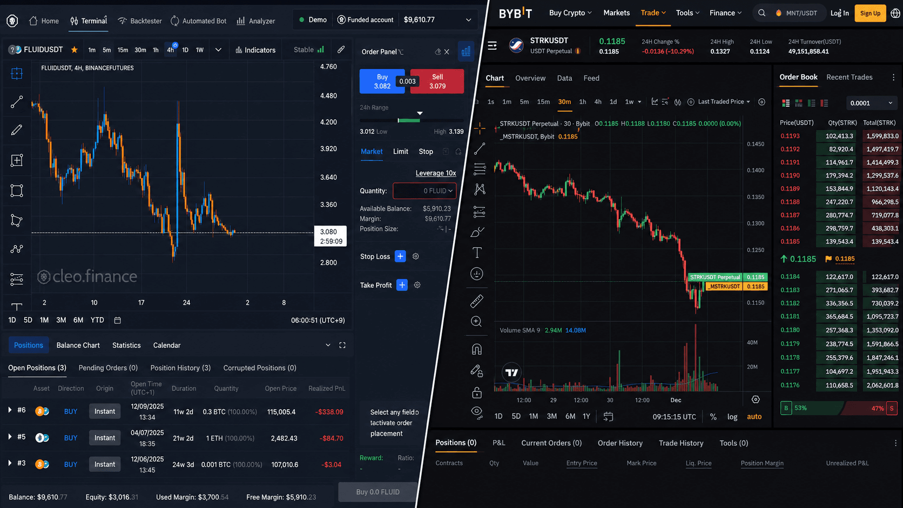Toggle log scale on Bybit chart
Image resolution: width=903 pixels, height=508 pixels.
tap(732, 417)
